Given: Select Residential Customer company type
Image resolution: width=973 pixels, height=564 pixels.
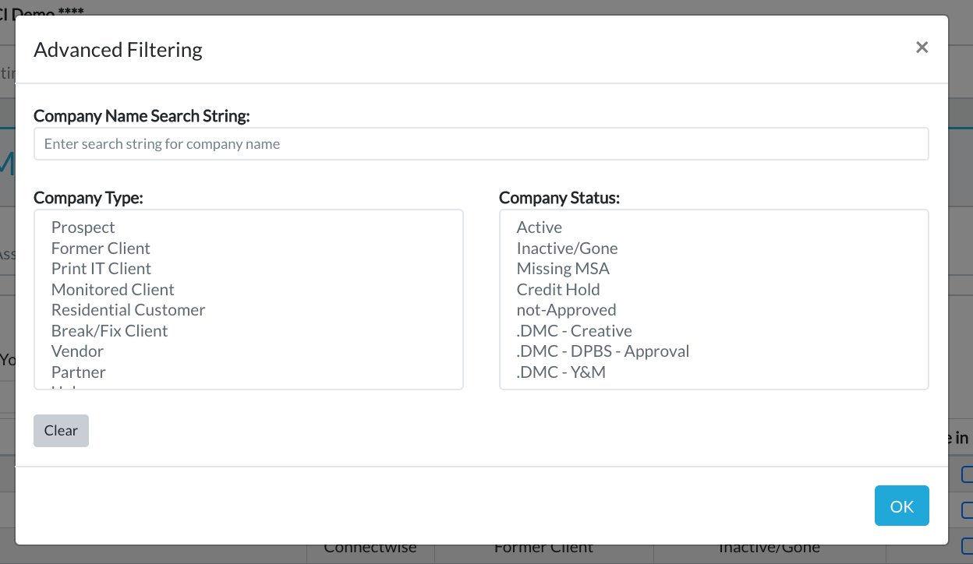Looking at the screenshot, I should pyautogui.click(x=129, y=310).
